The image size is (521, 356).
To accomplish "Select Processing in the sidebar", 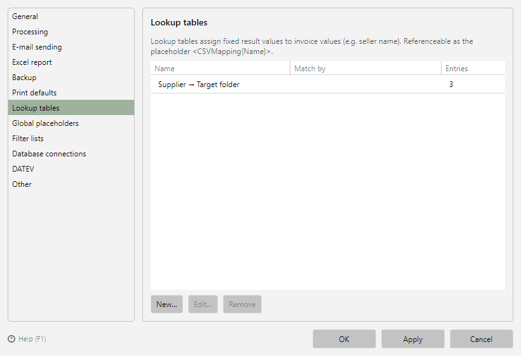I will 71,32.
